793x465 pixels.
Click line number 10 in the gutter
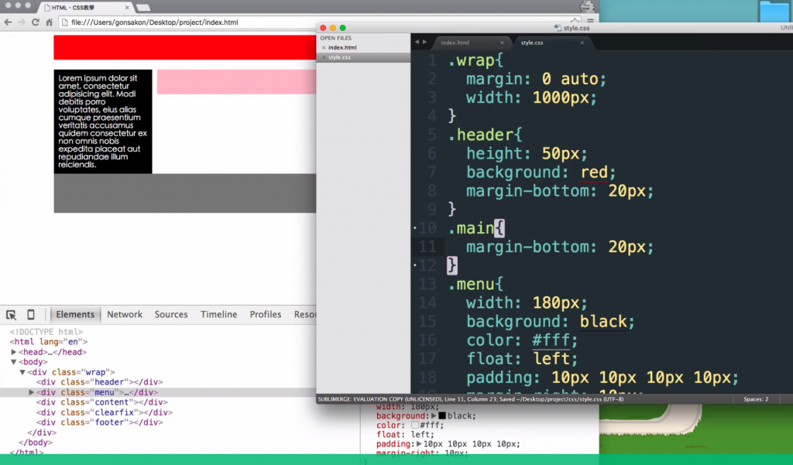(x=427, y=228)
